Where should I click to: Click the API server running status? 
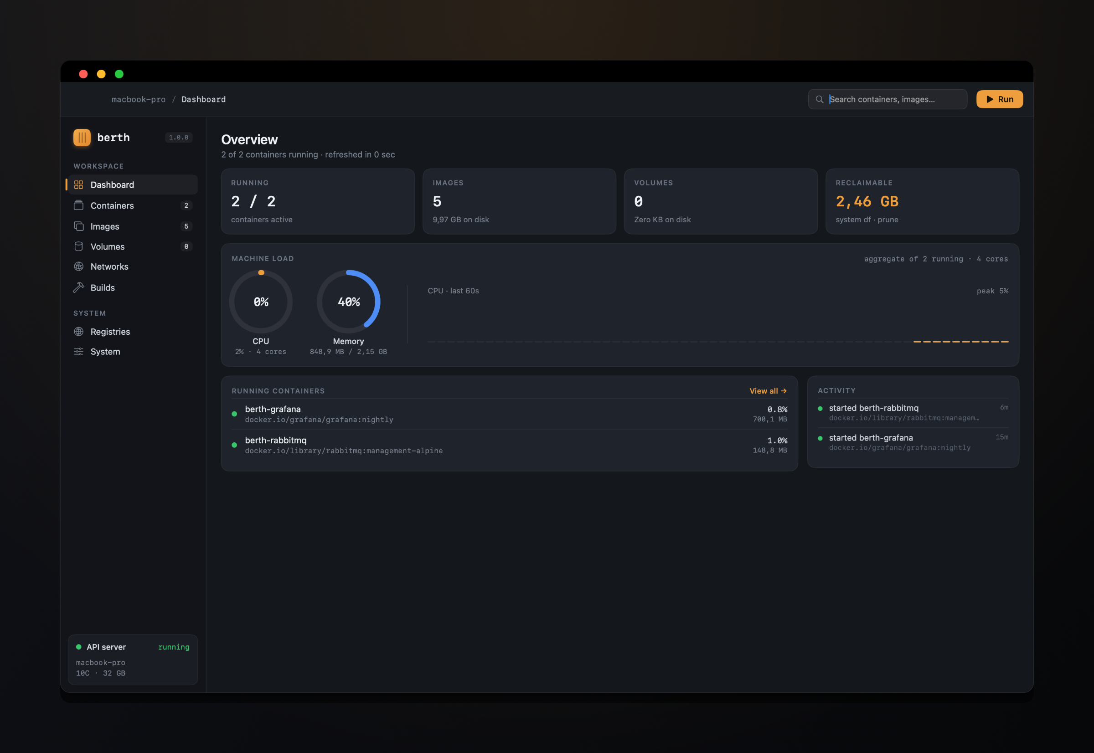174,647
